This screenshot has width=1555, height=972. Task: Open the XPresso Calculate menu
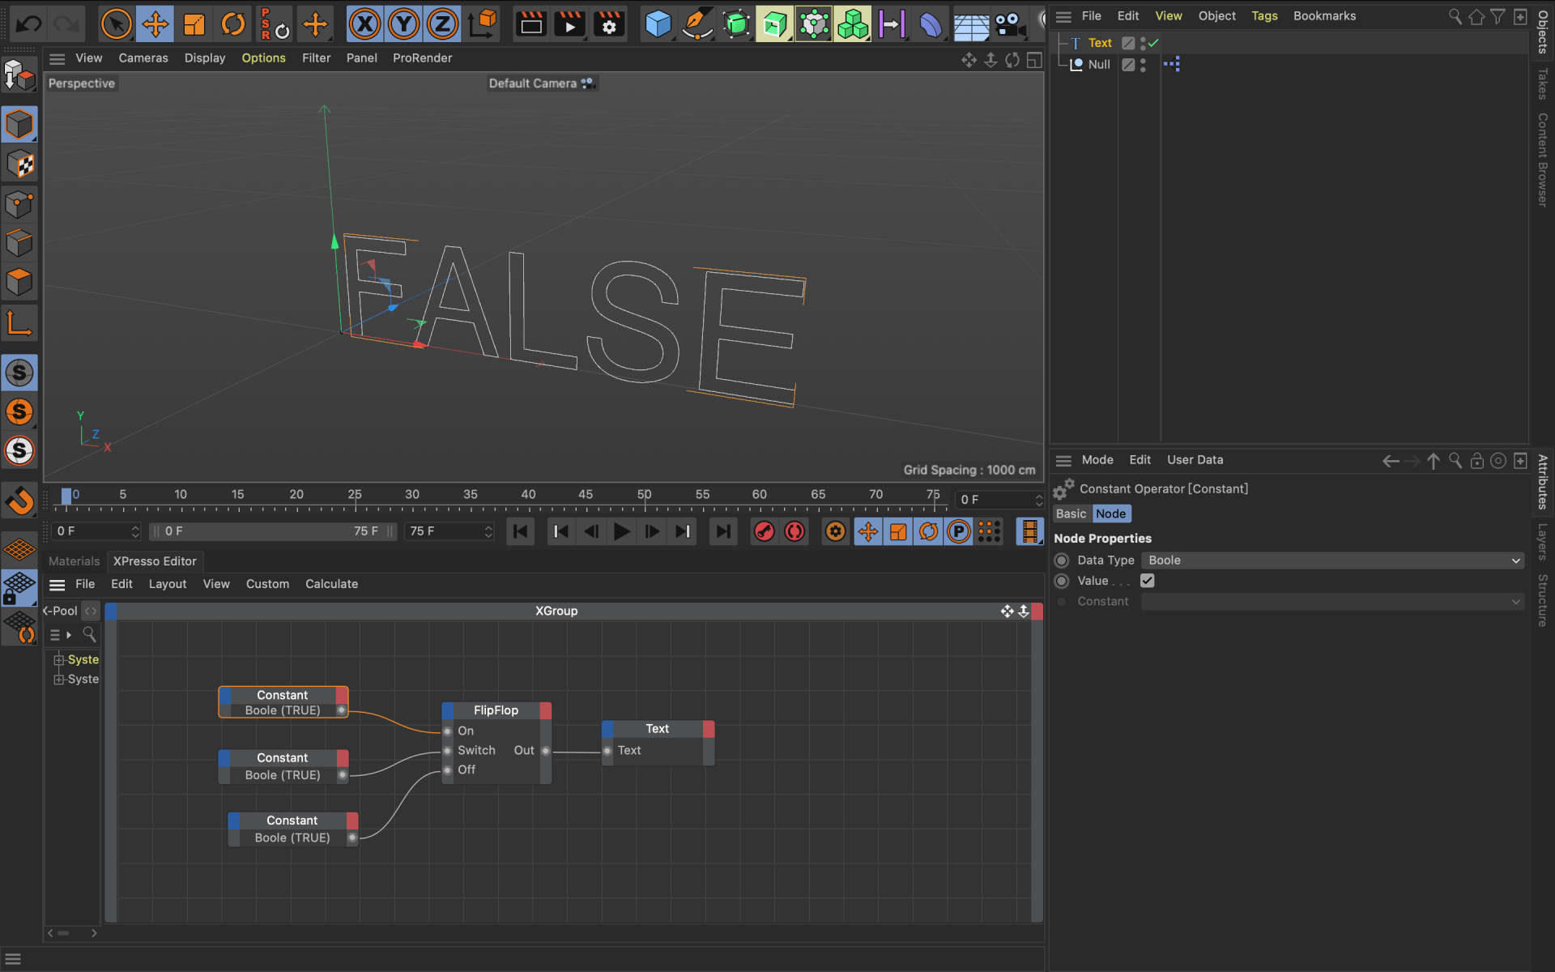(331, 583)
